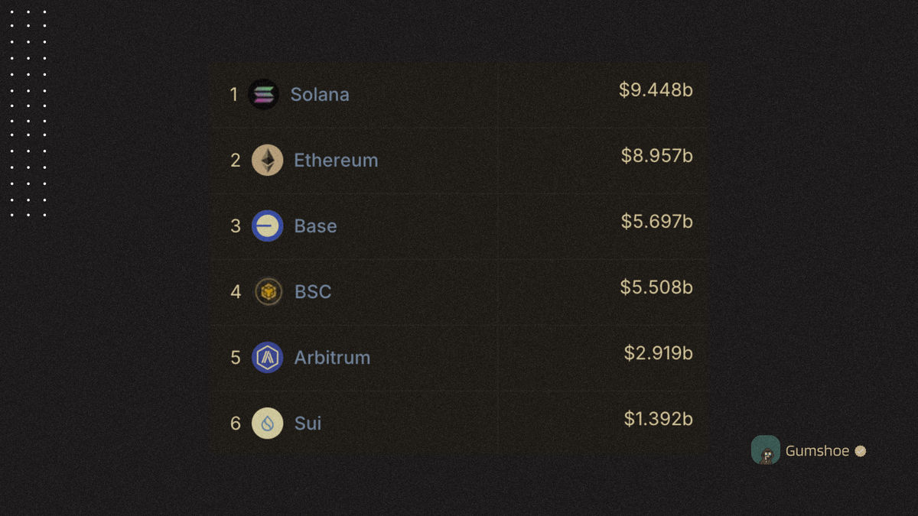Click the $1.392b value for Sui
Screen dimensions: 918x516
pos(659,419)
